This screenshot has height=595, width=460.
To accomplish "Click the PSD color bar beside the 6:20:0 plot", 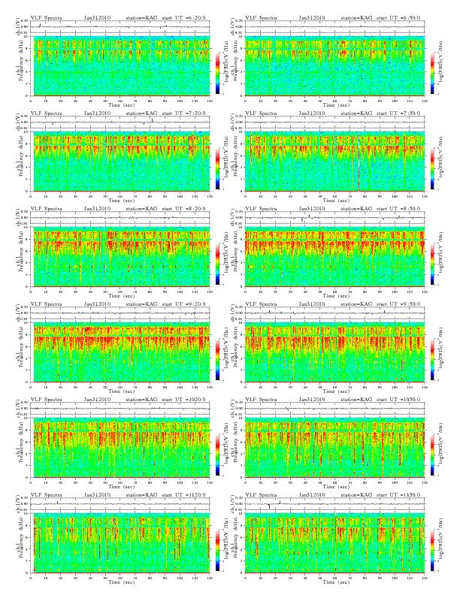I will coord(217,73).
